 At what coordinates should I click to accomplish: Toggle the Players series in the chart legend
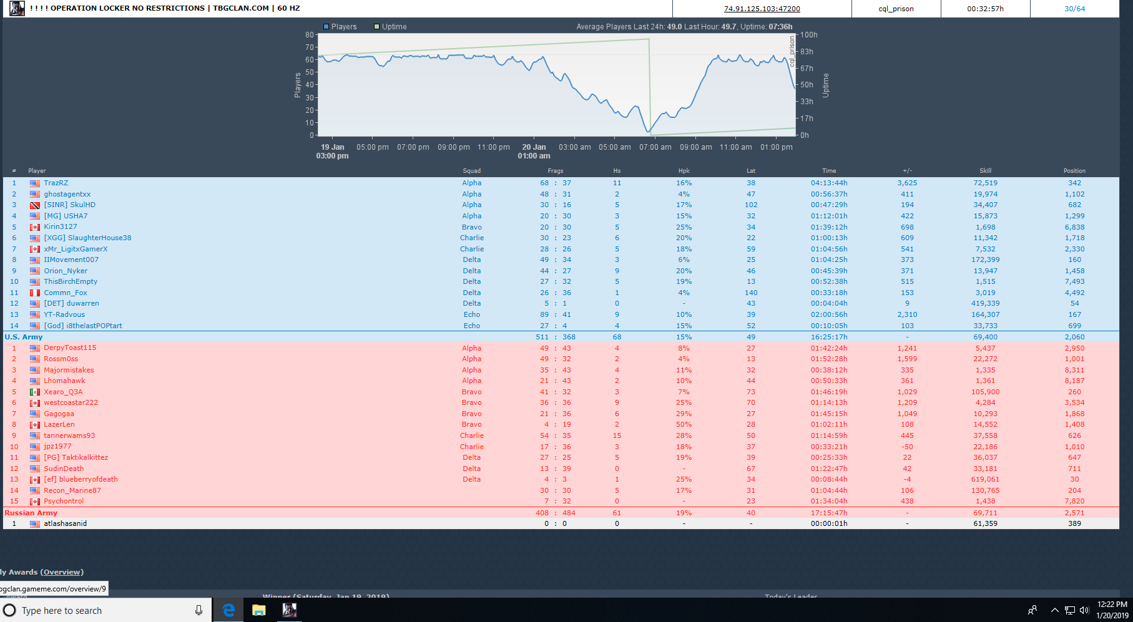(x=340, y=27)
